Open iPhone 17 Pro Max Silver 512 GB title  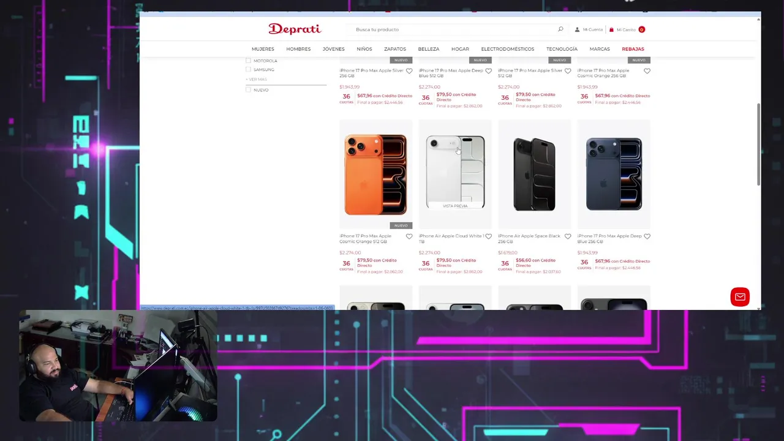(x=530, y=73)
